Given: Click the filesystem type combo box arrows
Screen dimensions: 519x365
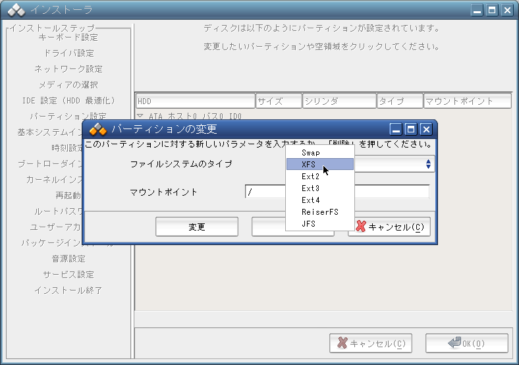Looking at the screenshot, I should [428, 164].
